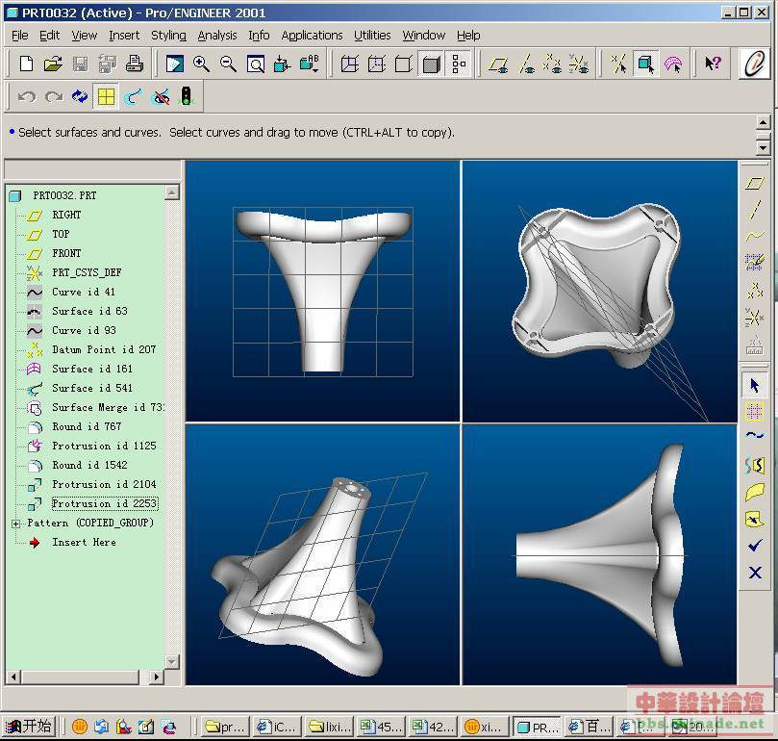This screenshot has width=778, height=741.
Task: Click model tree scroll up arrow
Action: click(x=172, y=192)
